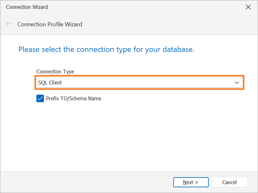Proceed to the next wizard step
This screenshot has width=258, height=193.
point(191,182)
